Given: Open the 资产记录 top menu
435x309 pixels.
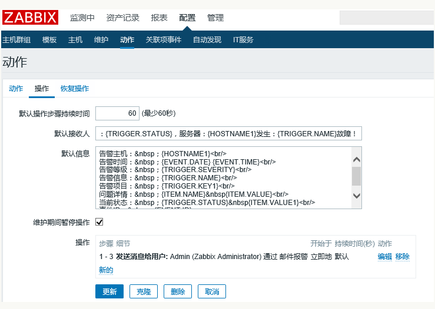Looking at the screenshot, I should tap(123, 18).
